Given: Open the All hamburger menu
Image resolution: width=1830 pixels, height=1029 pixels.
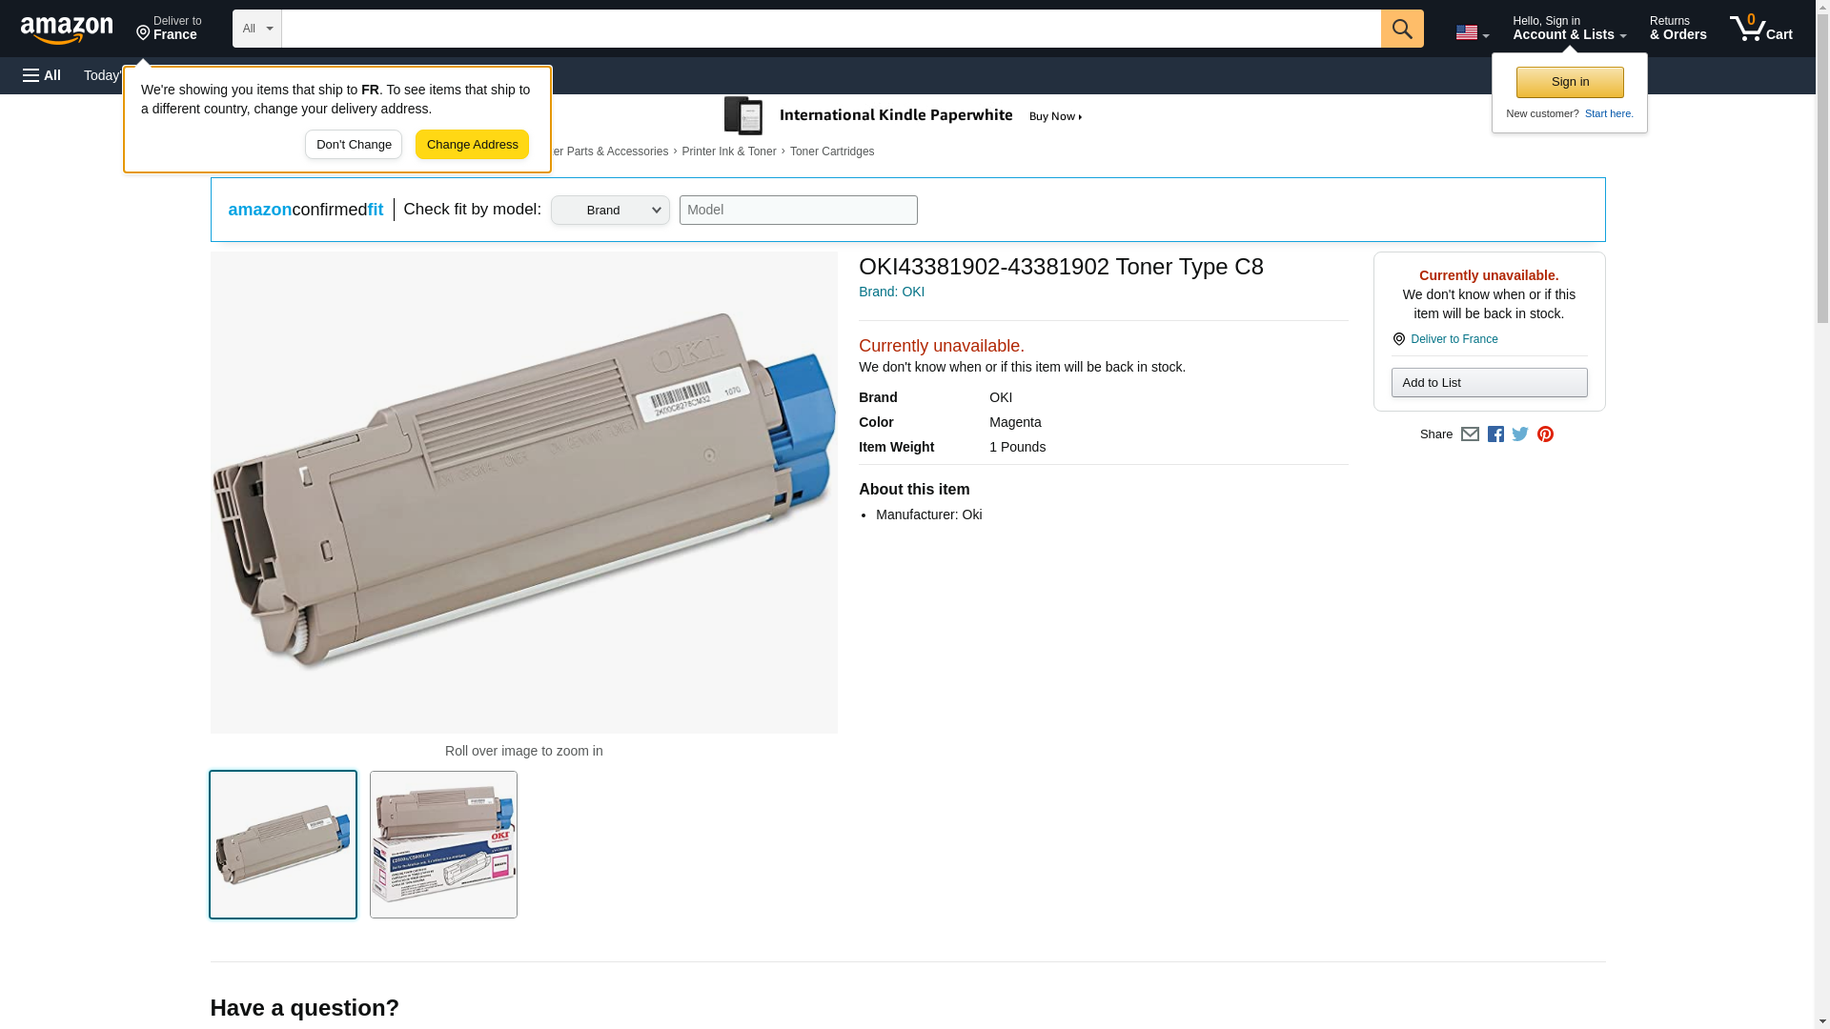Looking at the screenshot, I should 42,75.
